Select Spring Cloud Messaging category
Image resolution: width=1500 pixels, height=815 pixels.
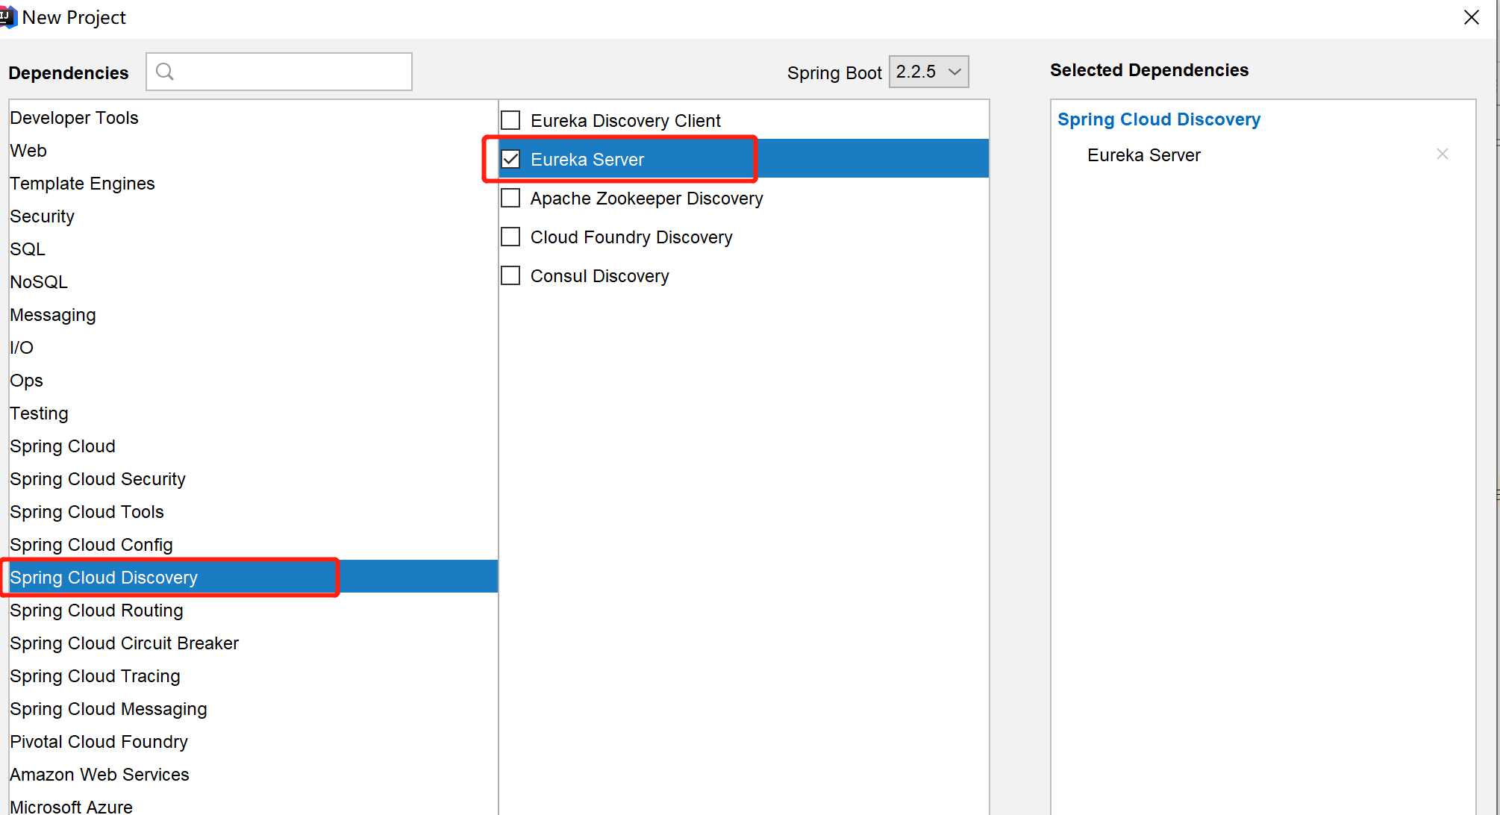[253, 709]
